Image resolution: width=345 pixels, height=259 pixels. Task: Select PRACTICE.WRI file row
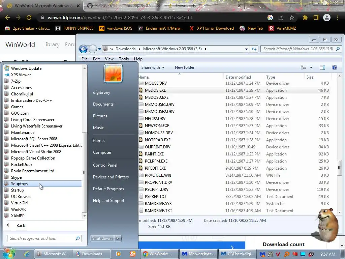tap(234, 175)
